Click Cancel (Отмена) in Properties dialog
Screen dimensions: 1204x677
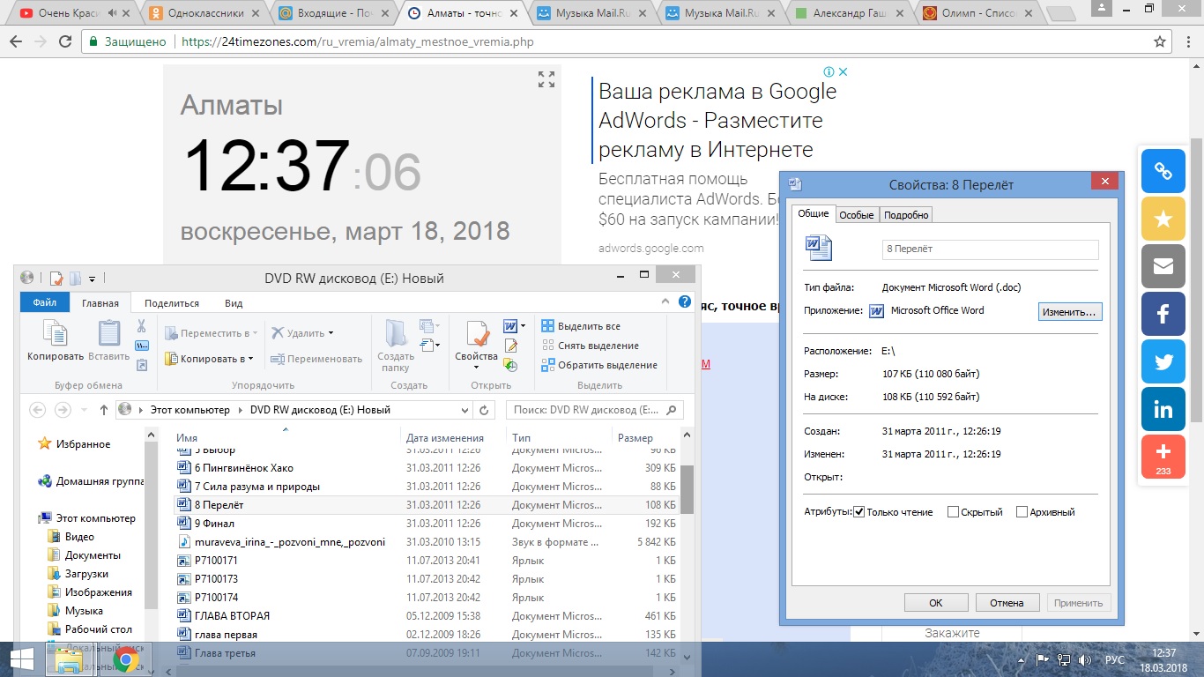pos(1007,603)
